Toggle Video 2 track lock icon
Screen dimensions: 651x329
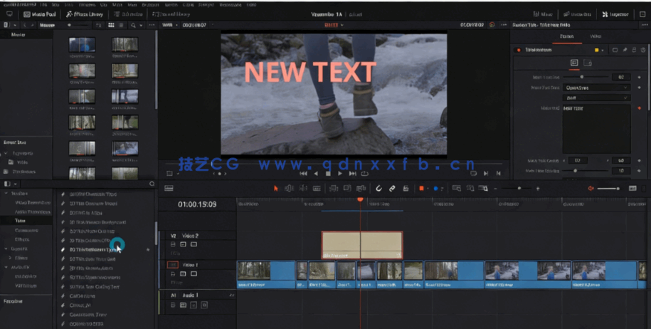(x=173, y=244)
